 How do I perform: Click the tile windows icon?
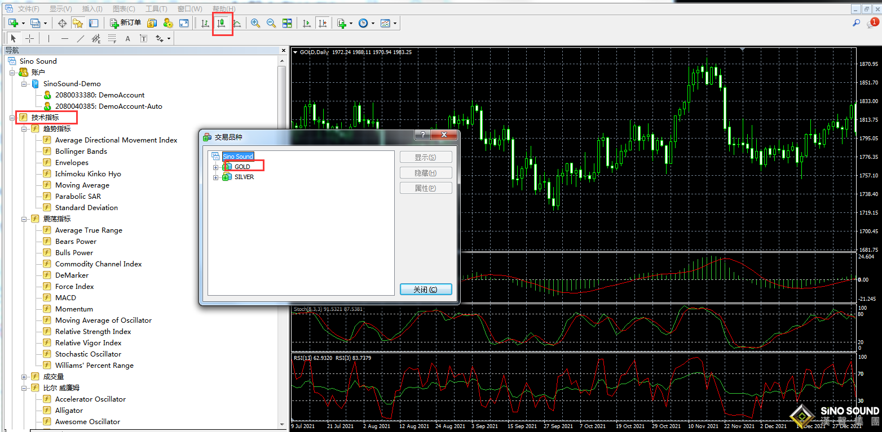pyautogui.click(x=287, y=23)
